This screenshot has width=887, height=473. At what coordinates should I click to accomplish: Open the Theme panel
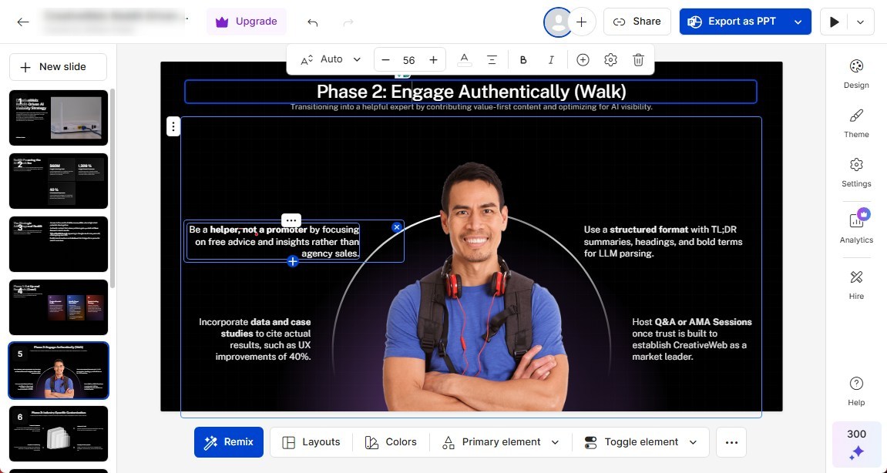(x=855, y=123)
